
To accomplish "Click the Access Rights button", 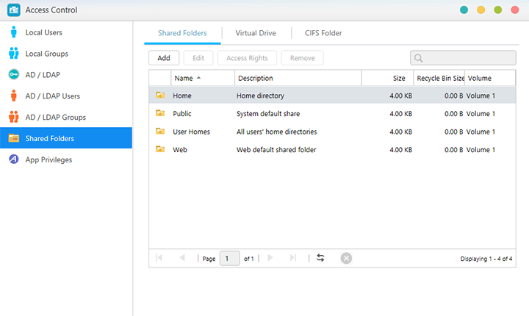I will point(247,58).
